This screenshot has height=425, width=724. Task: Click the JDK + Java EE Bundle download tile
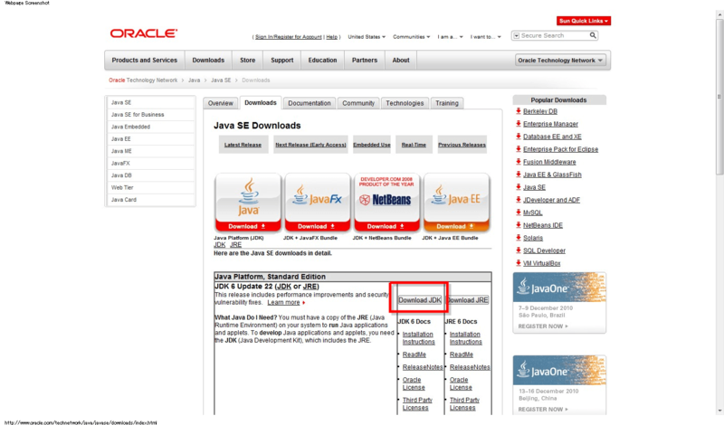[x=456, y=203]
